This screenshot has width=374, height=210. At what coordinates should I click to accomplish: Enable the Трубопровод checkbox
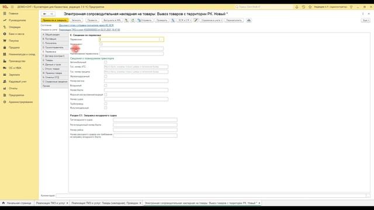pos(106,104)
